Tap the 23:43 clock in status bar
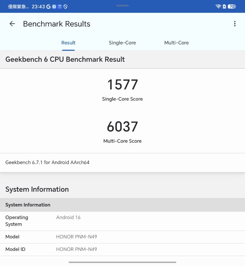Image resolution: width=245 pixels, height=266 pixels. coord(38,7)
